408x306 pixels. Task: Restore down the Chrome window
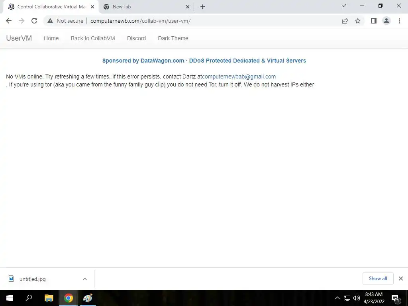click(381, 6)
